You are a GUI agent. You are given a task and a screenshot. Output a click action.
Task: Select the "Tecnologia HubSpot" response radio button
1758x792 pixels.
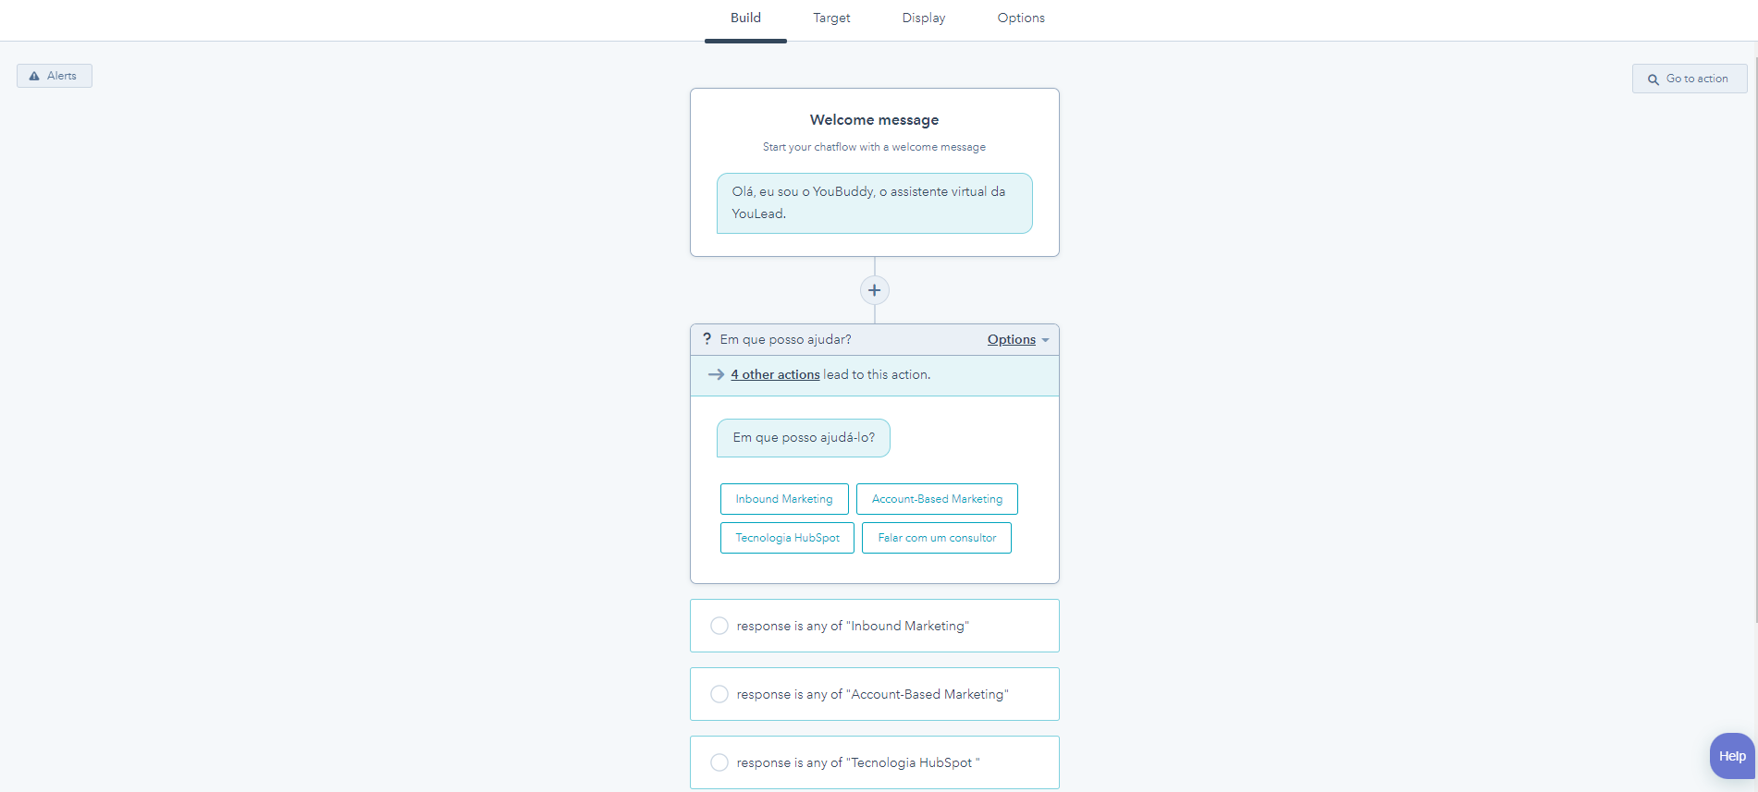point(719,762)
